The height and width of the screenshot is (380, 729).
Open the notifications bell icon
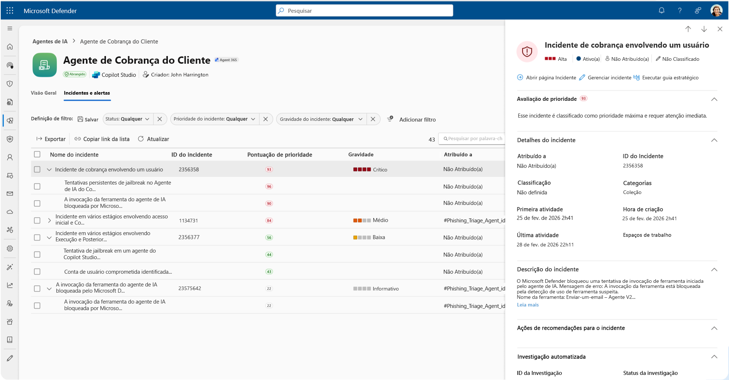coord(662,11)
